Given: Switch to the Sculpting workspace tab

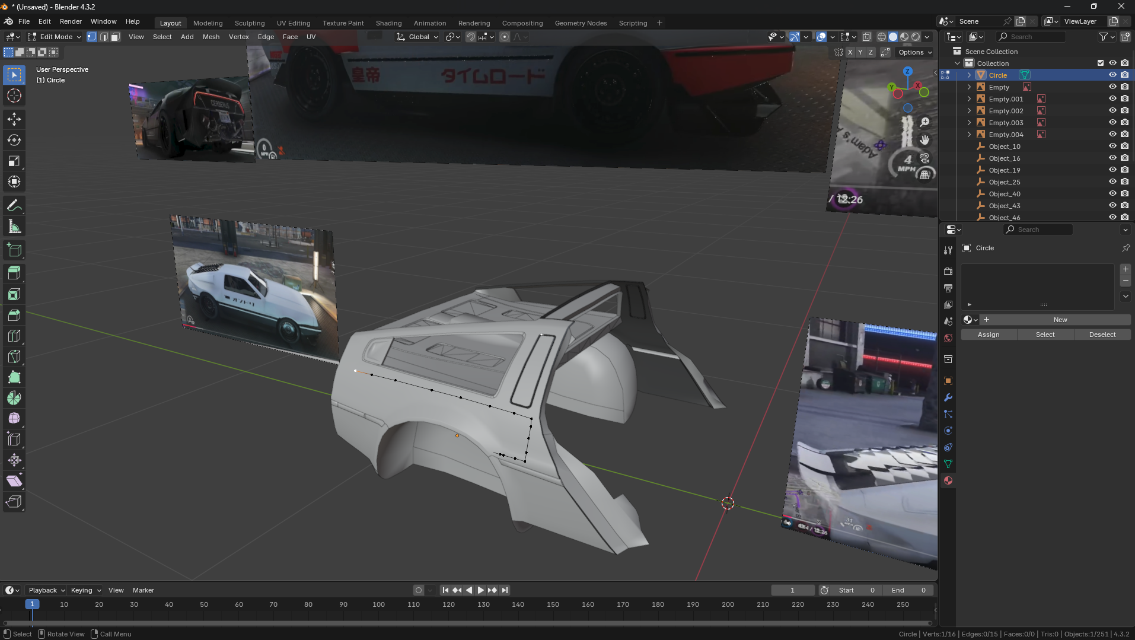Looking at the screenshot, I should tap(249, 23).
